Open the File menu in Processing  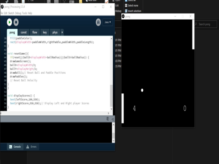point(1,13)
